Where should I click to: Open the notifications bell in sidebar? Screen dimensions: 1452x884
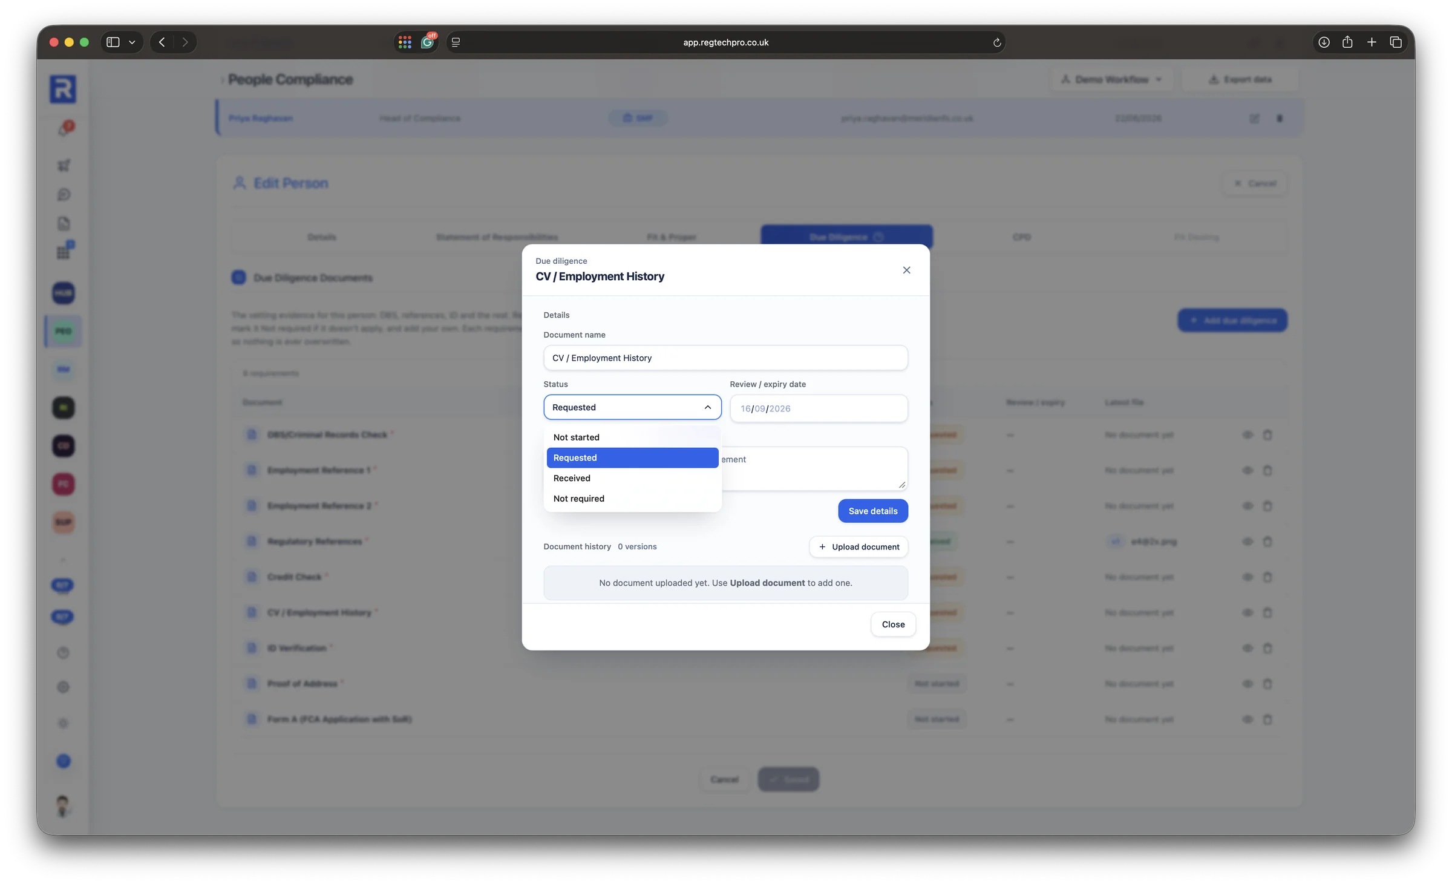pyautogui.click(x=64, y=128)
